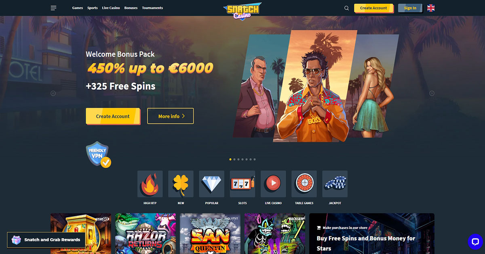This screenshot has width=485, height=254.
Task: Open the live chat support bubble
Action: (x=475, y=242)
